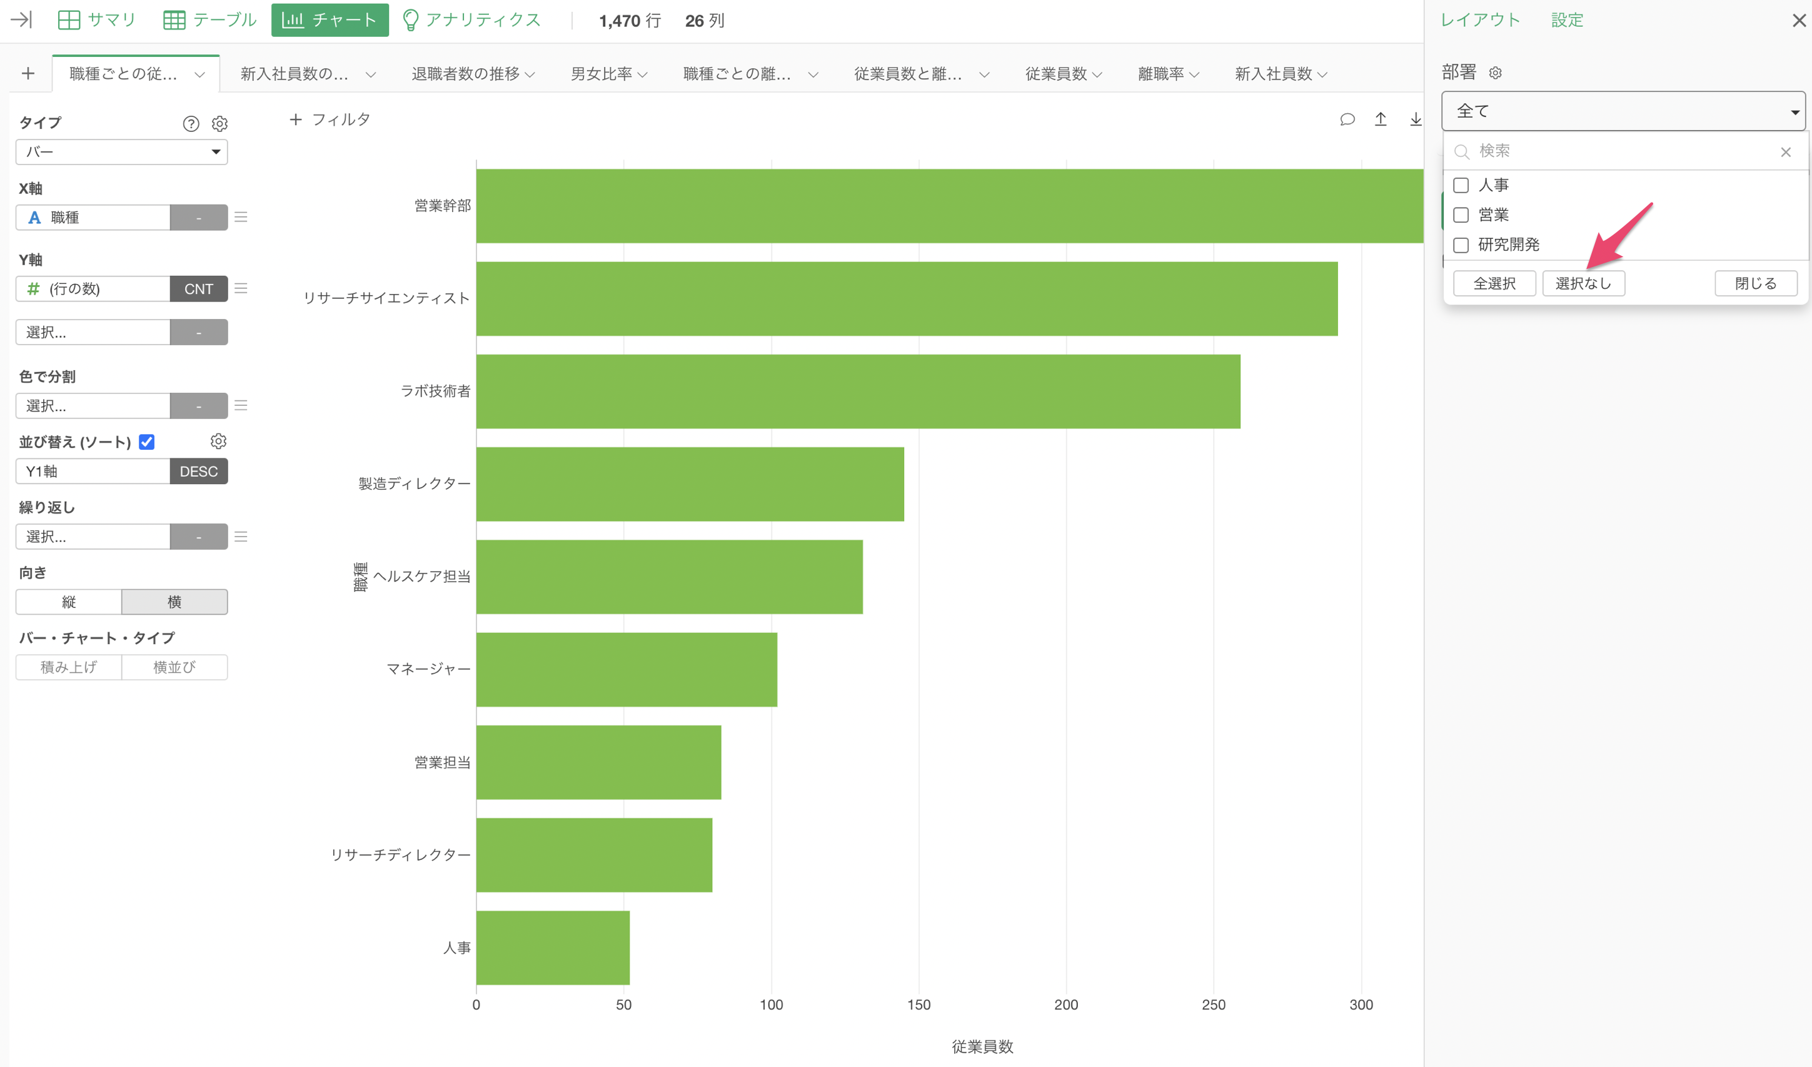Click the 色で分割 選択... field

click(93, 406)
